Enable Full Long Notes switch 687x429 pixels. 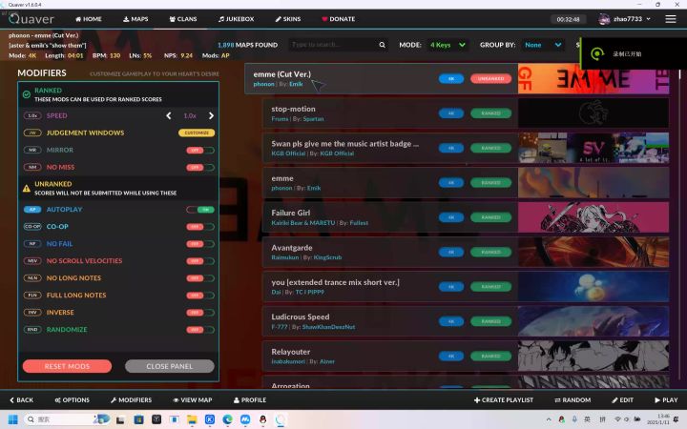[x=200, y=295]
